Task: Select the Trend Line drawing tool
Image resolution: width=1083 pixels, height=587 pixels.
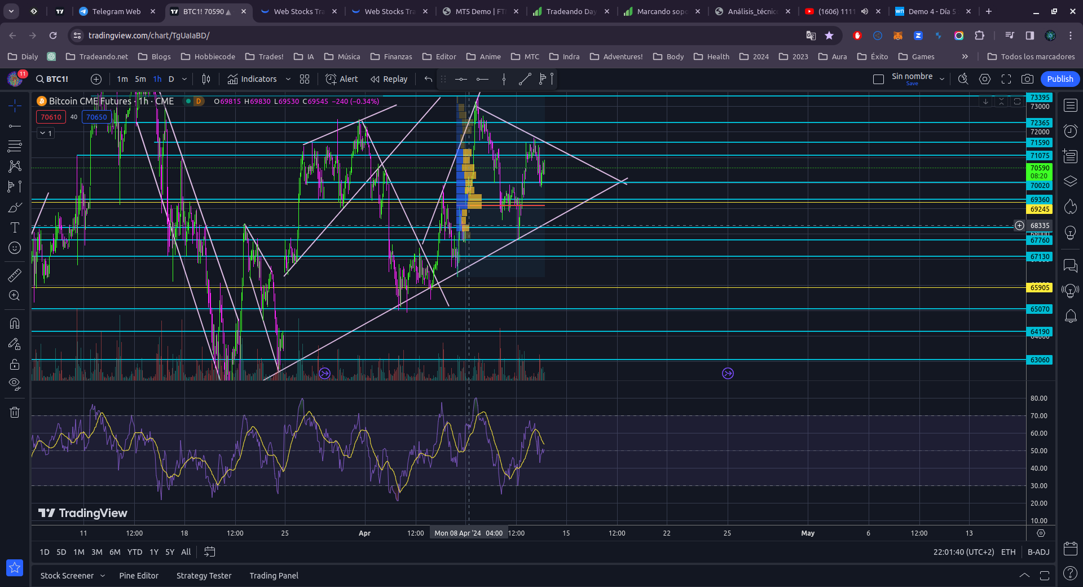Action: 15,126
